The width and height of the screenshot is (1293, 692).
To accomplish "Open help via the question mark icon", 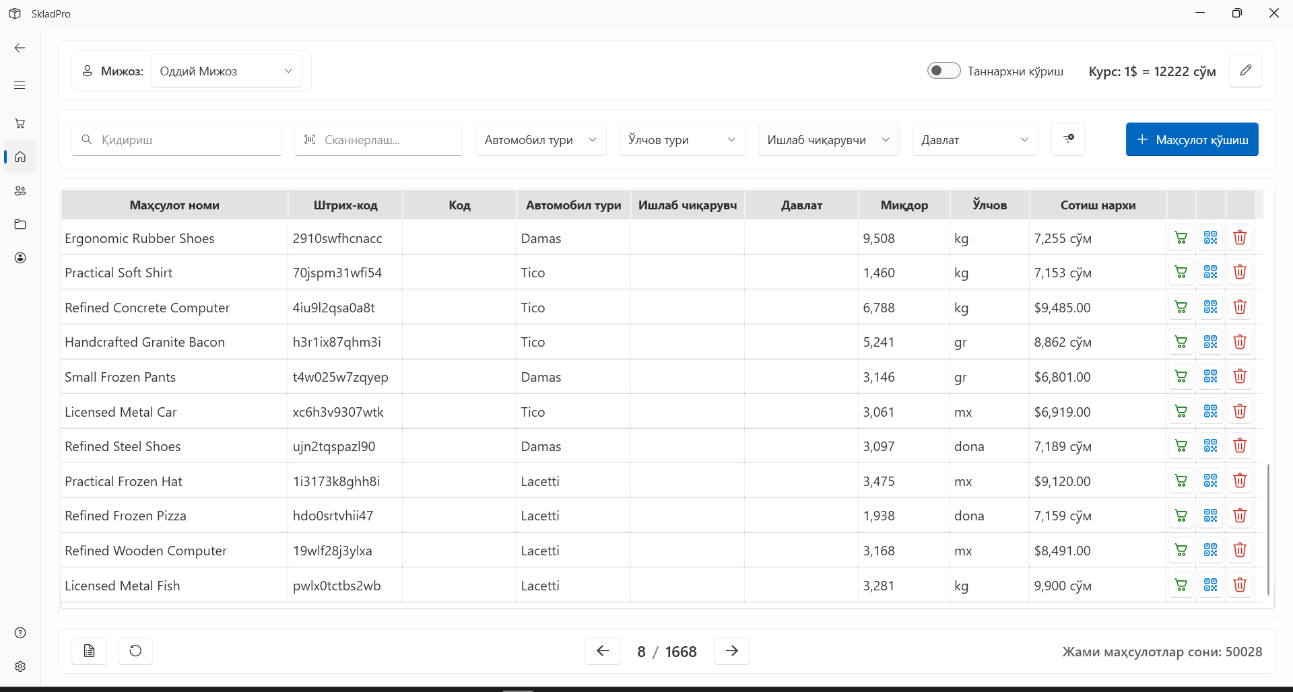I will [20, 633].
